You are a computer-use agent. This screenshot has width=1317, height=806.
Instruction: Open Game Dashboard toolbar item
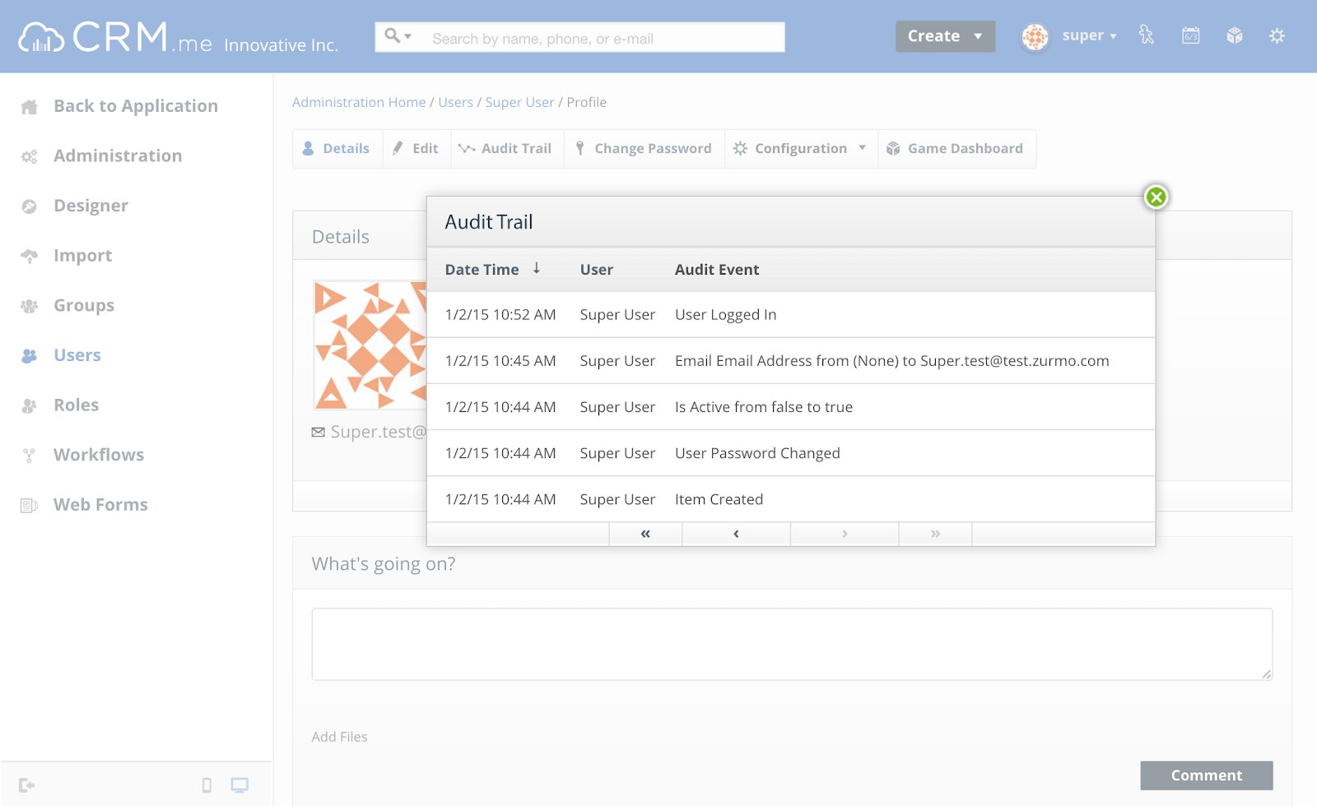[956, 149]
